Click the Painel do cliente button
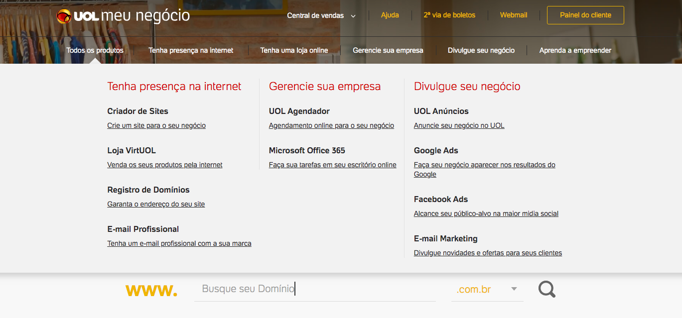Image resolution: width=682 pixels, height=318 pixels. [585, 15]
